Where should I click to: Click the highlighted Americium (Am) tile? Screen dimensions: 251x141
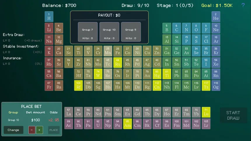click(128, 124)
